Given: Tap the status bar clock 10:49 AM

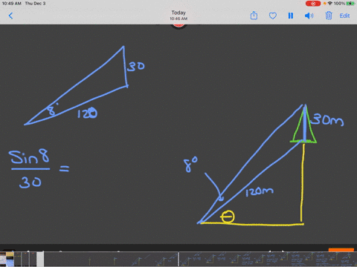Looking at the screenshot, I should [x=11, y=4].
